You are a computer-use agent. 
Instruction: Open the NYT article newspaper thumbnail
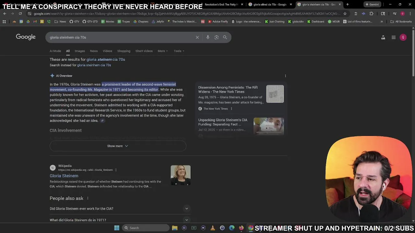275,94
